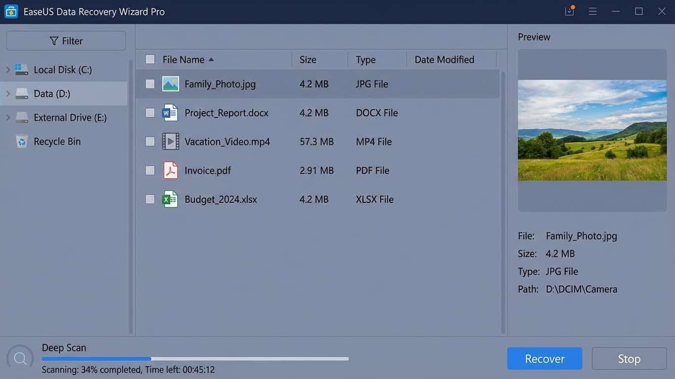Click the notification icon in title bar
Screen dimensions: 675x379
coord(569,11)
